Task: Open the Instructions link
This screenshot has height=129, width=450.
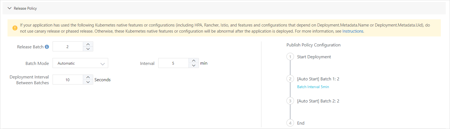Action: tap(353, 31)
